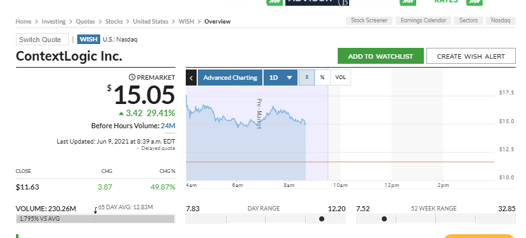Click the volume versus average bar
This screenshot has width=526, height=238.
click(95, 219)
